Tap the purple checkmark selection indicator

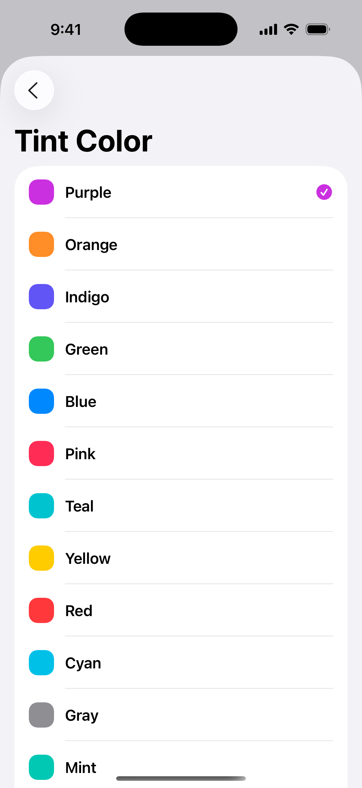[324, 192]
